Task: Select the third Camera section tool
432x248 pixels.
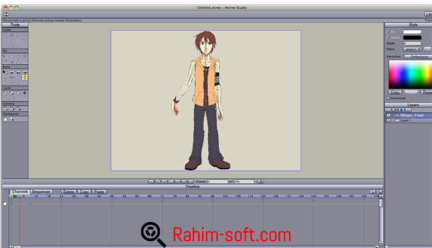Action: 18,109
